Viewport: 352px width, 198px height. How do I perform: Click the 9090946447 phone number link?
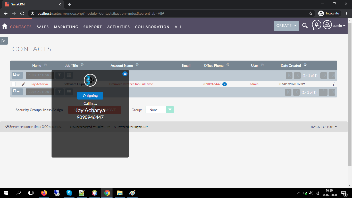212,84
